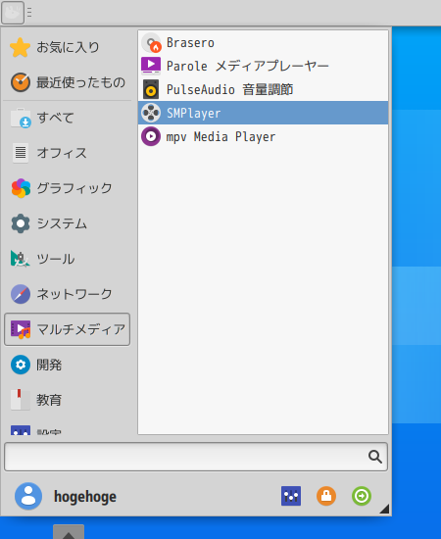The width and height of the screenshot is (441, 539).
Task: Lock the screen with orange padlock
Action: pyautogui.click(x=326, y=496)
